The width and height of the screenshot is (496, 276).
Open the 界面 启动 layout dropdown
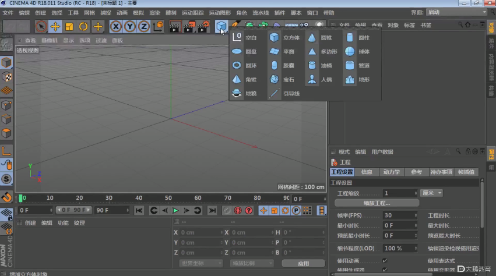(x=456, y=12)
